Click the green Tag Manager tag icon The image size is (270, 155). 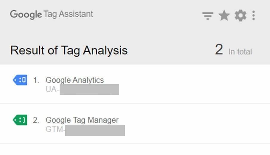click(20, 120)
